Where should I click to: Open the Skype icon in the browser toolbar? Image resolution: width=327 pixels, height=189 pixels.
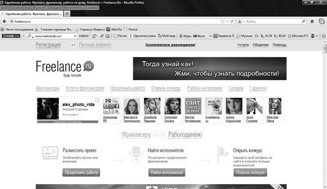[322, 21]
